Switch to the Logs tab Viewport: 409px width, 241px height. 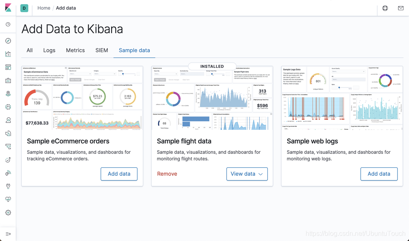(x=49, y=50)
